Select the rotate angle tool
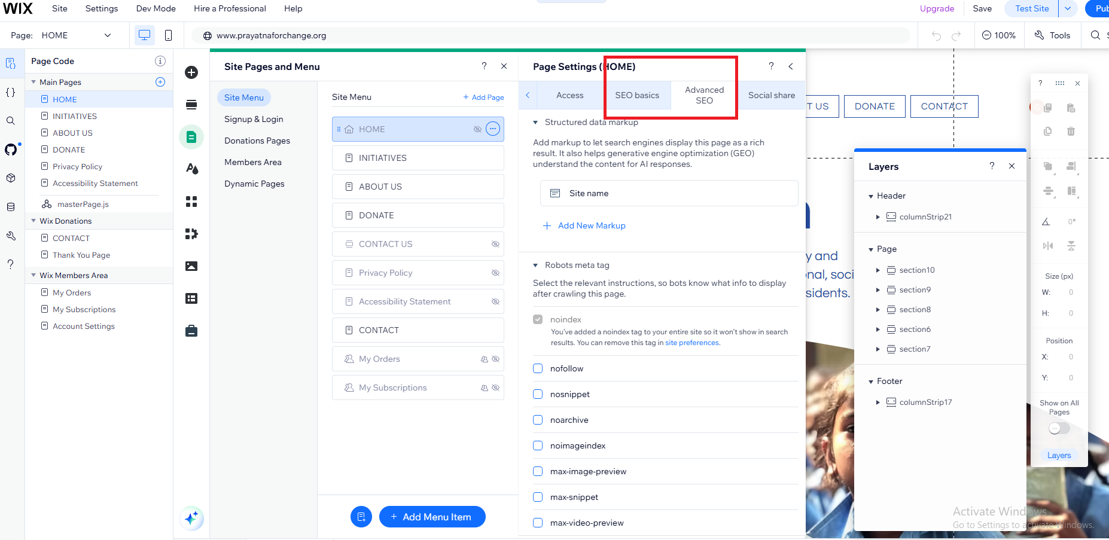Image resolution: width=1109 pixels, height=540 pixels. coord(1047,221)
